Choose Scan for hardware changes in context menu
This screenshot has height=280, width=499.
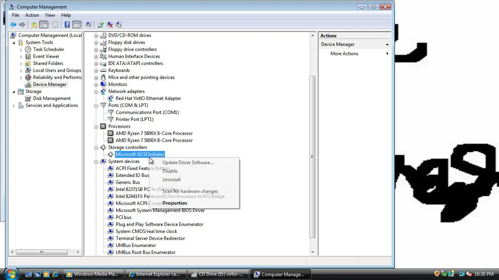pyautogui.click(x=190, y=191)
